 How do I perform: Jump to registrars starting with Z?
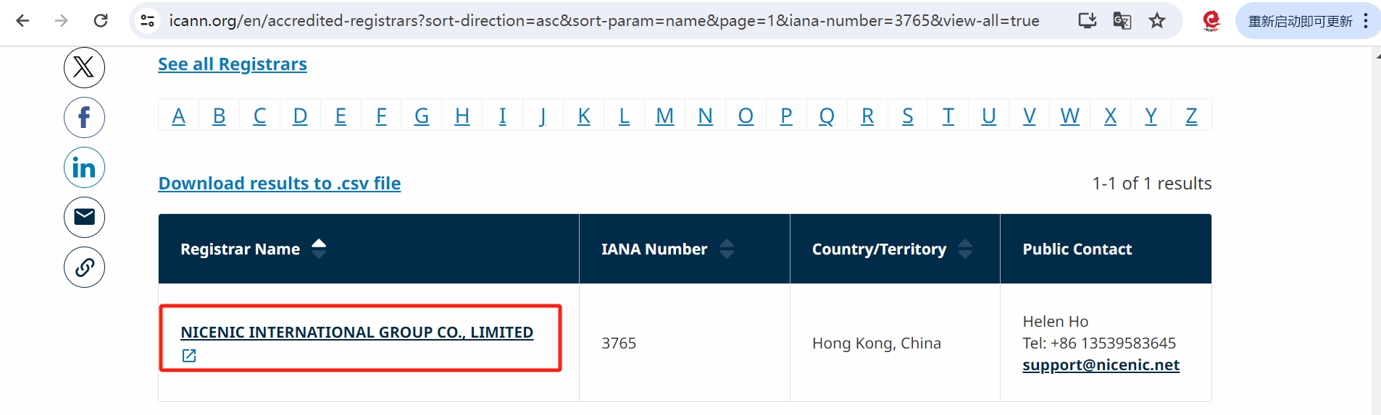click(1191, 116)
